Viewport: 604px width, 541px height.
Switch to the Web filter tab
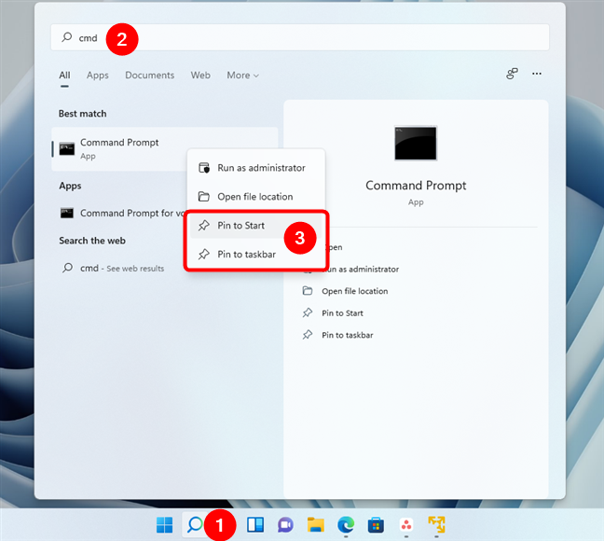pos(200,76)
